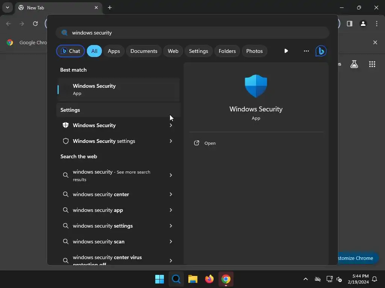Click magnifier icon next to windows security app

coord(65,210)
